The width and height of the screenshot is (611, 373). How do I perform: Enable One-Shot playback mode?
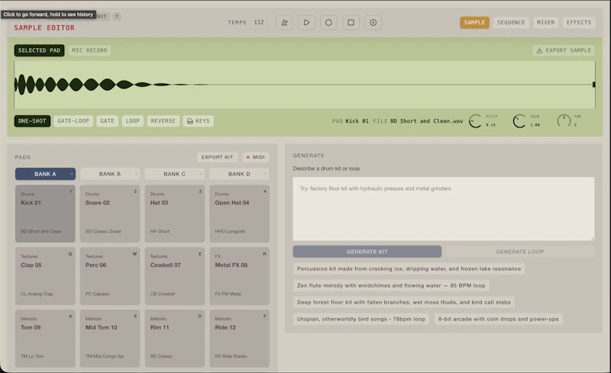[32, 121]
